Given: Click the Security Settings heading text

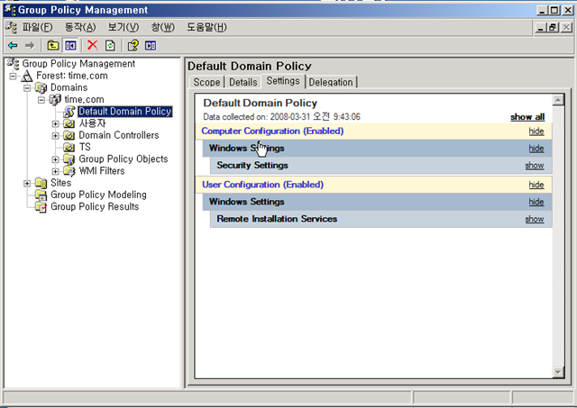Looking at the screenshot, I should tap(252, 166).
